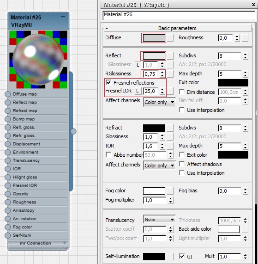Click the Diffuse map input socket

click(x=7, y=94)
